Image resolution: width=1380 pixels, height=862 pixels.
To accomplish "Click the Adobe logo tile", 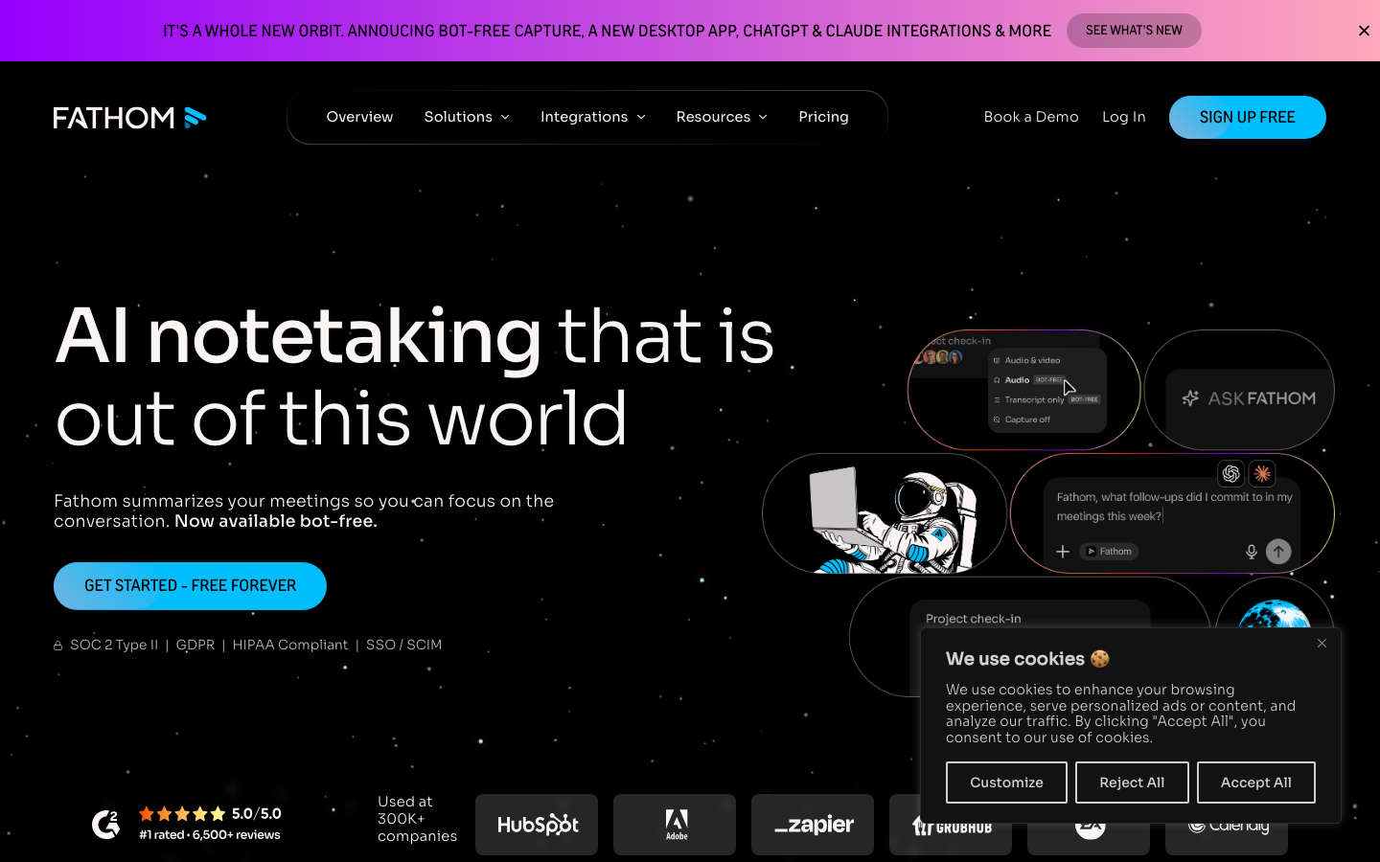I will (675, 825).
